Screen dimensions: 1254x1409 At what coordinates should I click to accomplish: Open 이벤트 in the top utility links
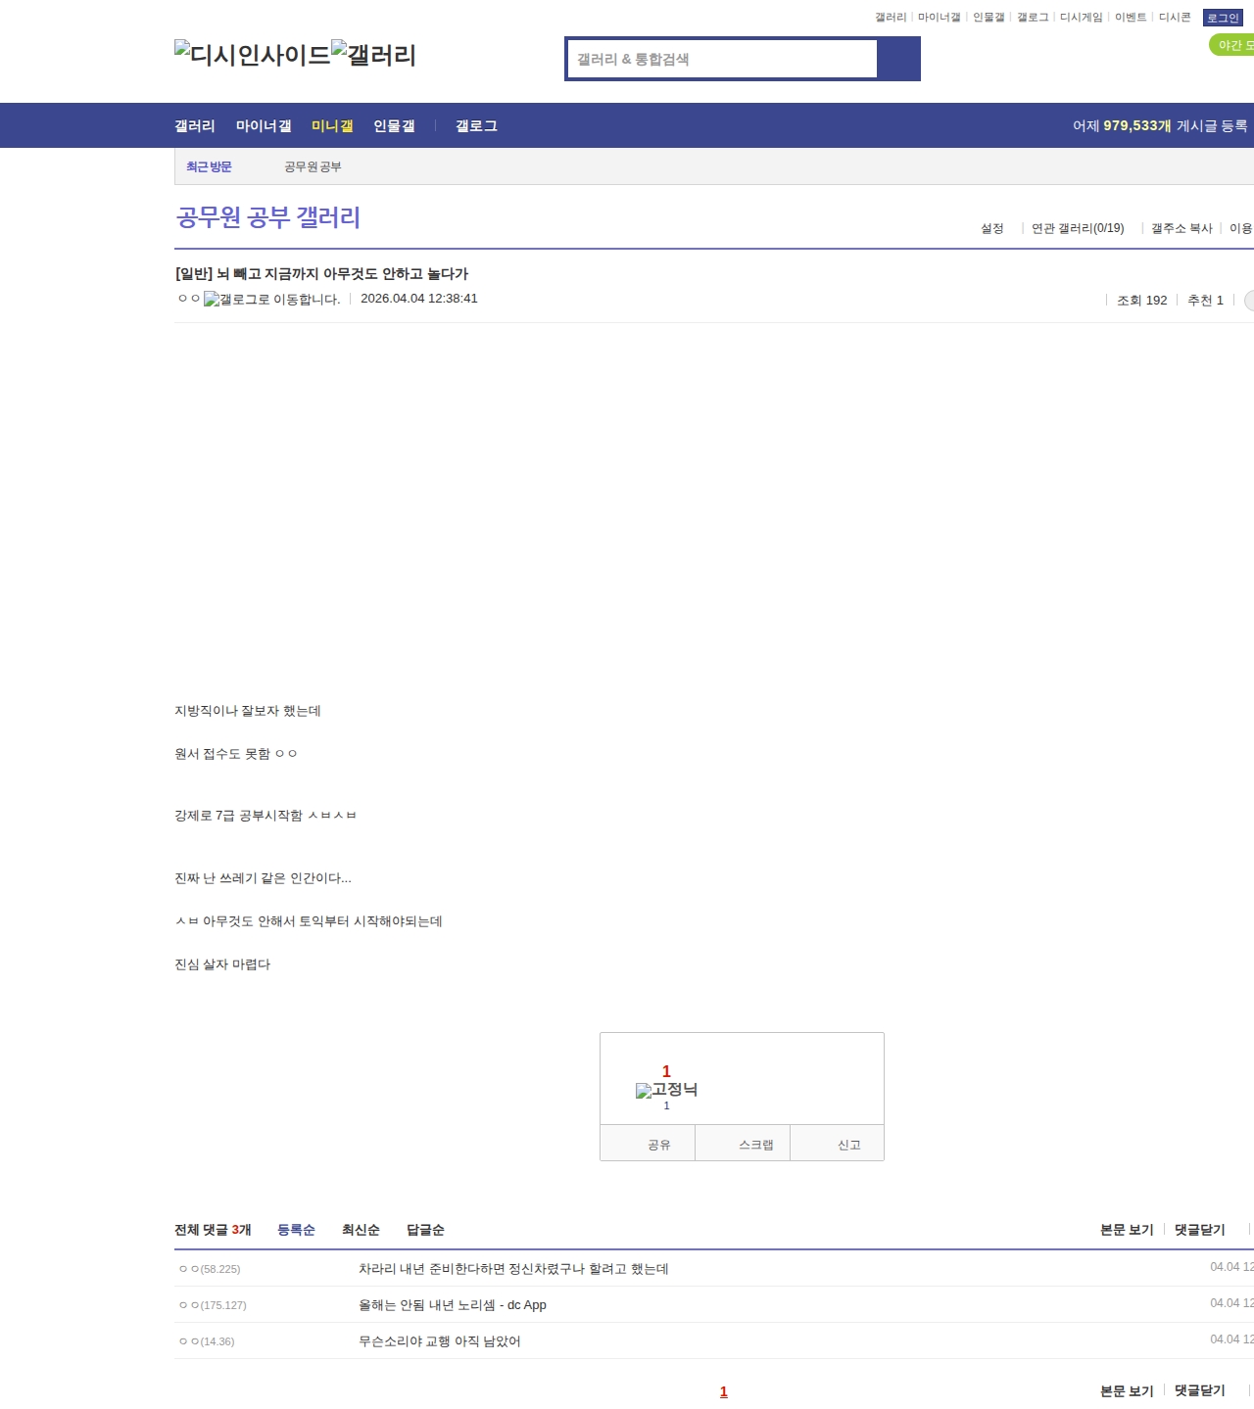(x=1131, y=18)
